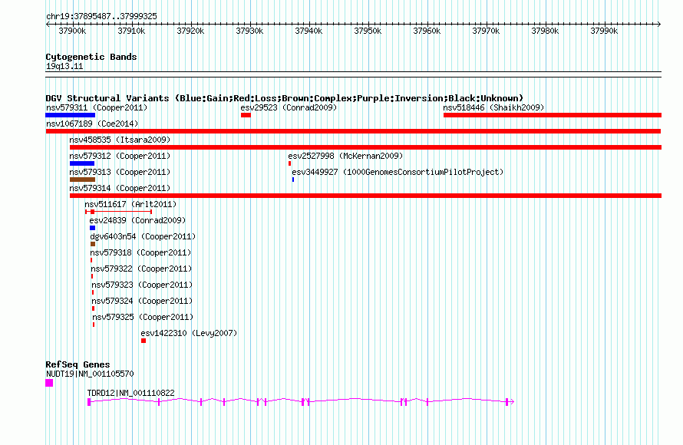This screenshot has height=445, width=683.
Task: Click the 37910k ruler tick label
Action: click(131, 31)
